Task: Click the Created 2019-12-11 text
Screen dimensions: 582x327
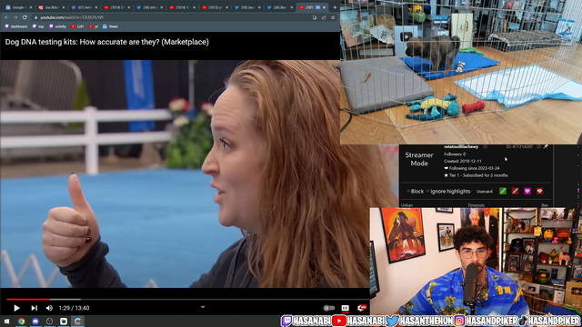Action: 463,162
